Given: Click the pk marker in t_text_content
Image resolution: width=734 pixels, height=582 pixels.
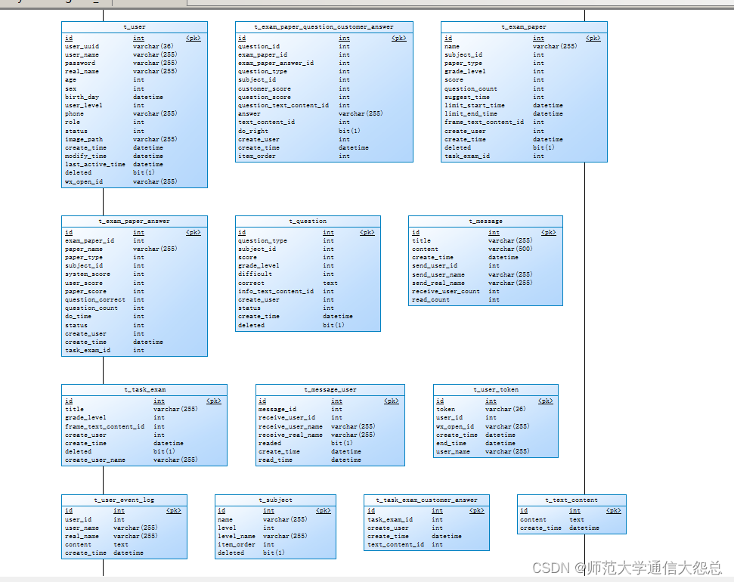Looking at the screenshot, I should coord(614,511).
